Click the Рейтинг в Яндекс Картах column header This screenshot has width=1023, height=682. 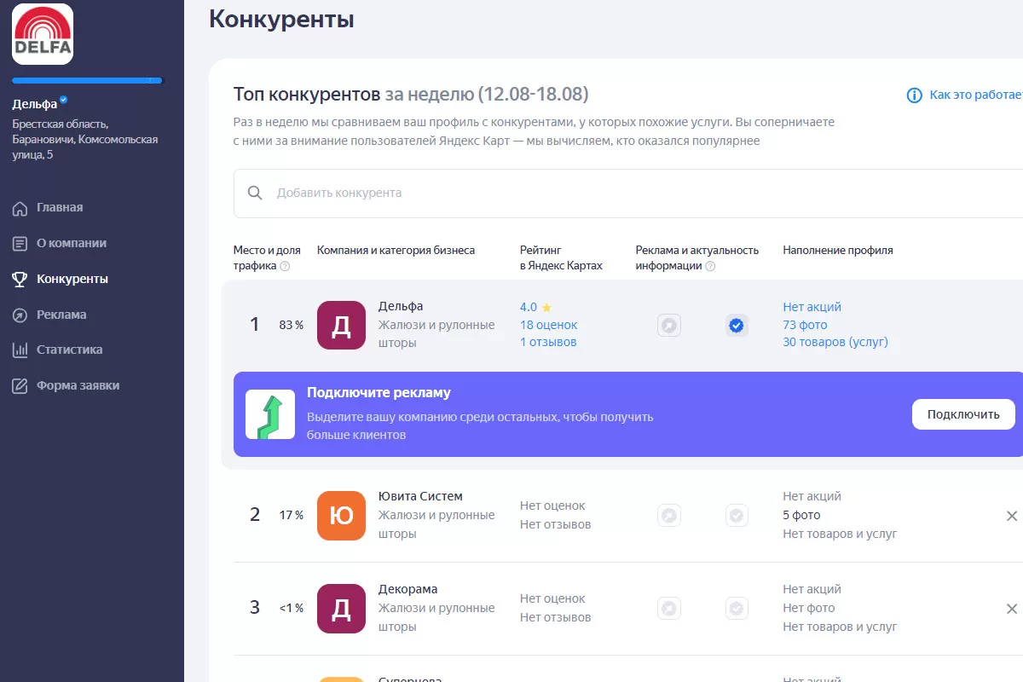coord(561,257)
